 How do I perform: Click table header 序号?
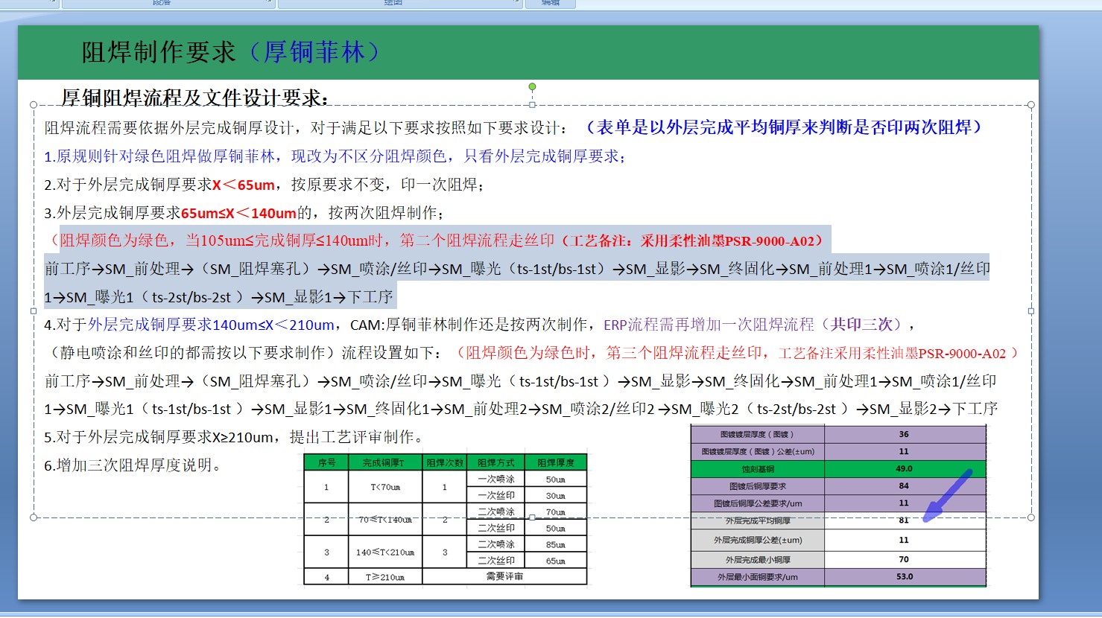pyautogui.click(x=326, y=462)
